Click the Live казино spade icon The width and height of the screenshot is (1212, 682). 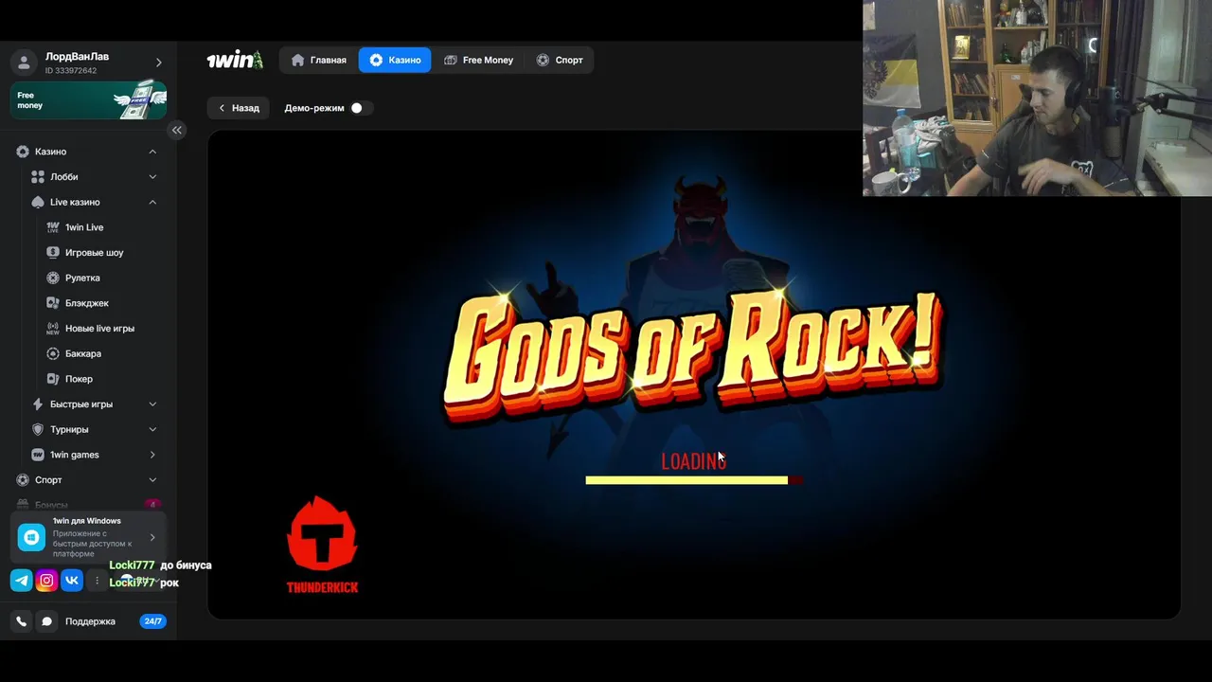(x=38, y=202)
